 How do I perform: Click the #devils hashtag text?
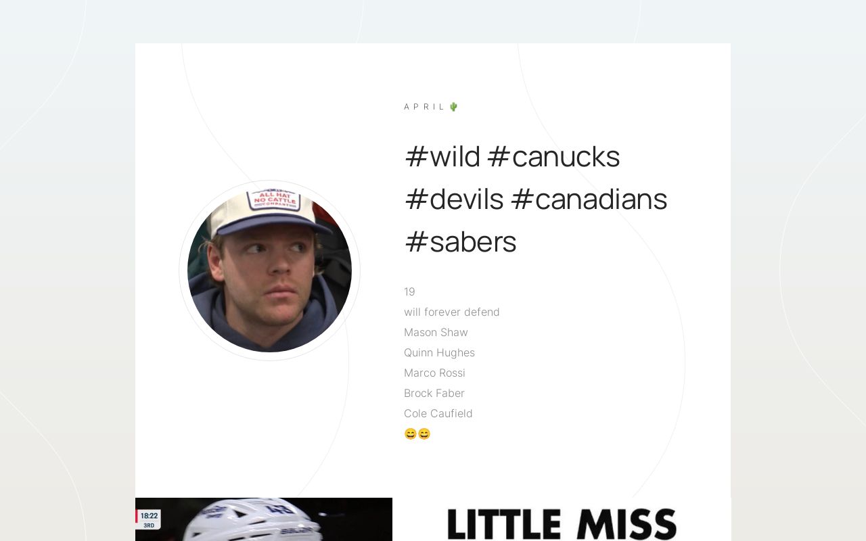[454, 199]
